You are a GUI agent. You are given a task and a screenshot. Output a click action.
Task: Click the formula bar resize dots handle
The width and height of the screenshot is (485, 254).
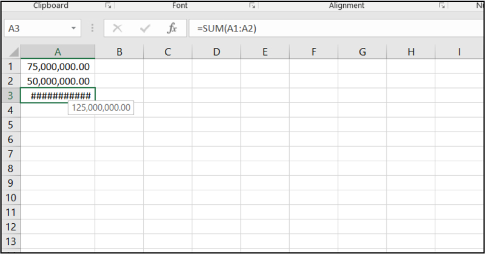pyautogui.click(x=92, y=28)
